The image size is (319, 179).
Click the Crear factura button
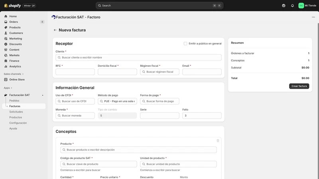(299, 86)
